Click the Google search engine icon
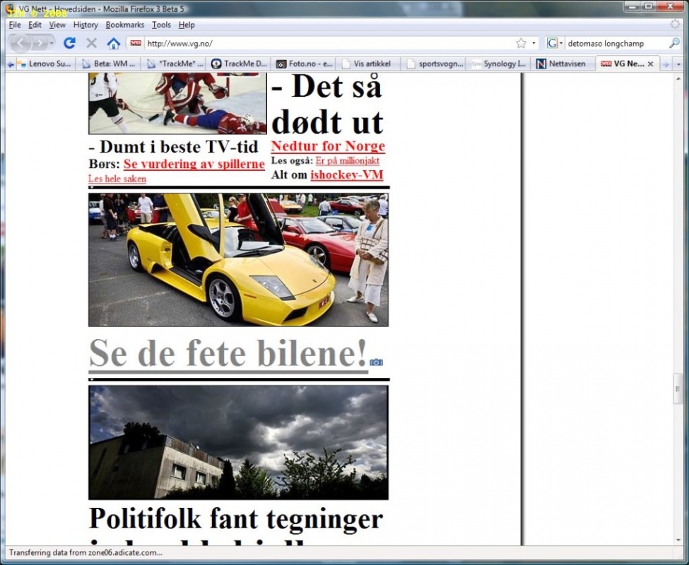689x565 pixels. (x=552, y=43)
